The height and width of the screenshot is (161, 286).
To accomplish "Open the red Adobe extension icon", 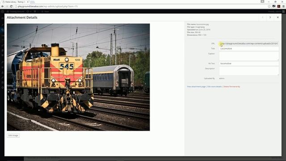I will click(x=279, y=6).
